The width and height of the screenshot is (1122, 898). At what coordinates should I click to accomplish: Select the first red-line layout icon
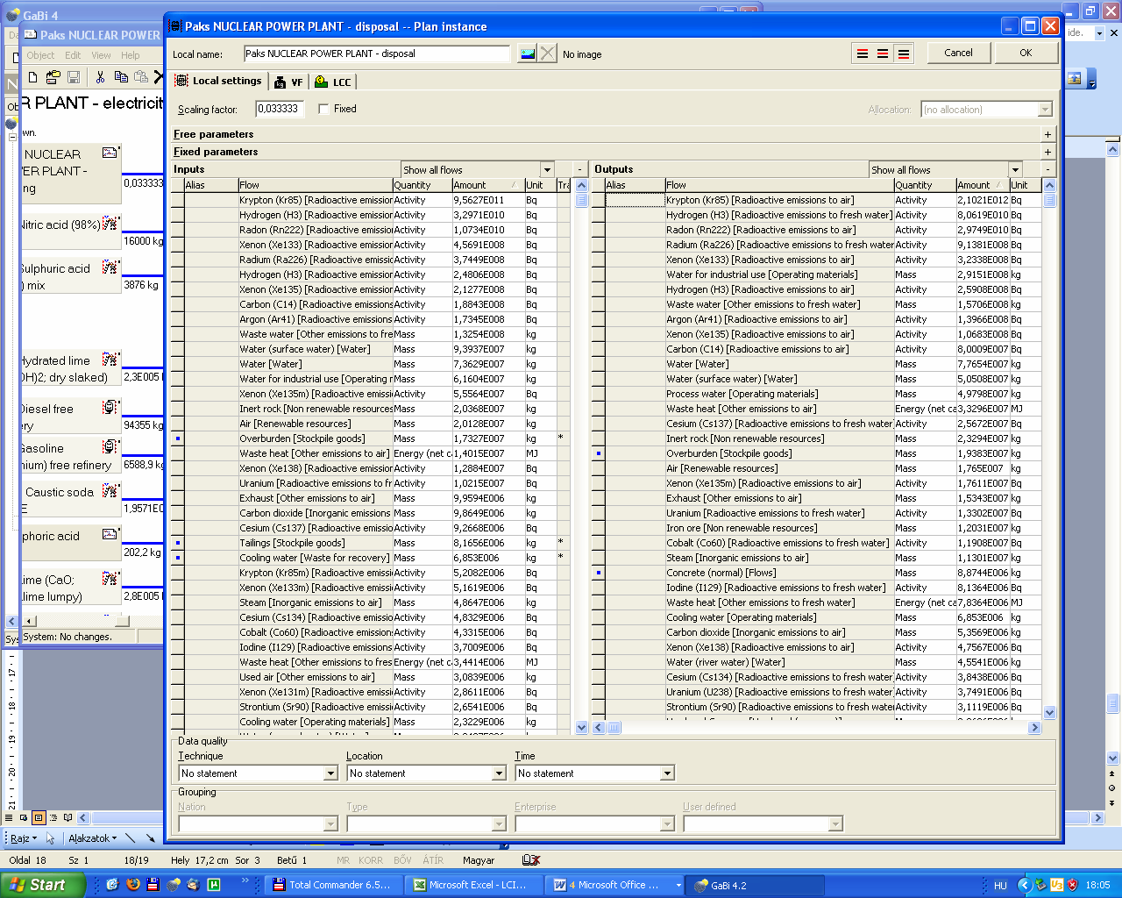[x=863, y=53]
